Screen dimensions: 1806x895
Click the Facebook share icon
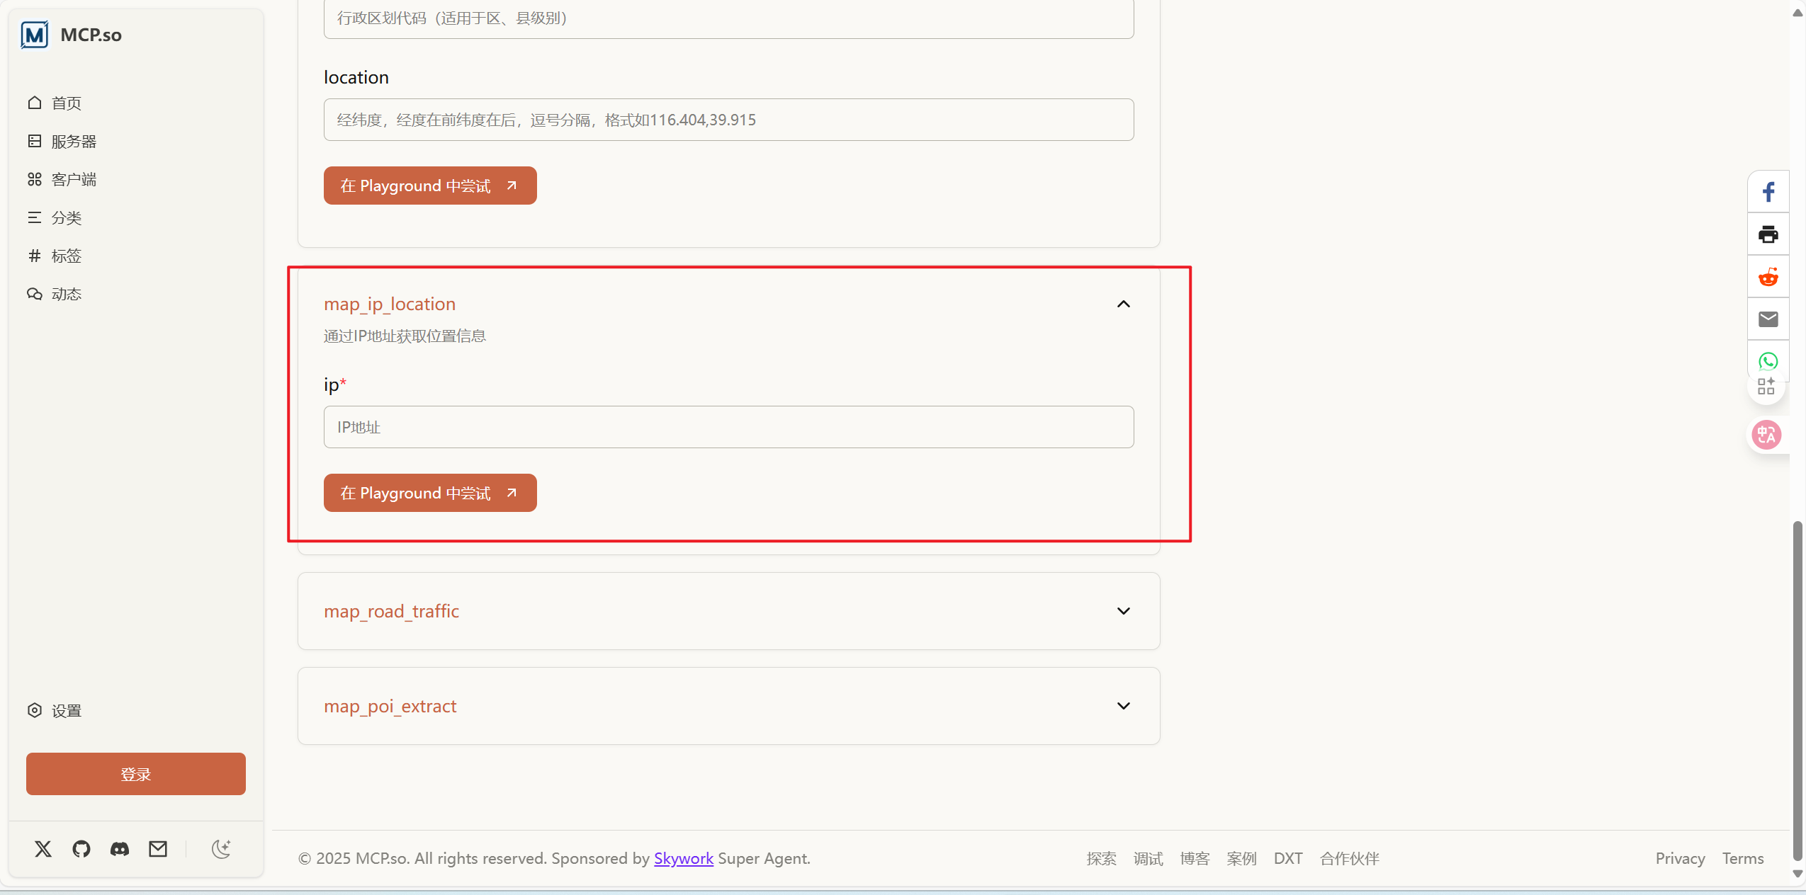pyautogui.click(x=1768, y=192)
